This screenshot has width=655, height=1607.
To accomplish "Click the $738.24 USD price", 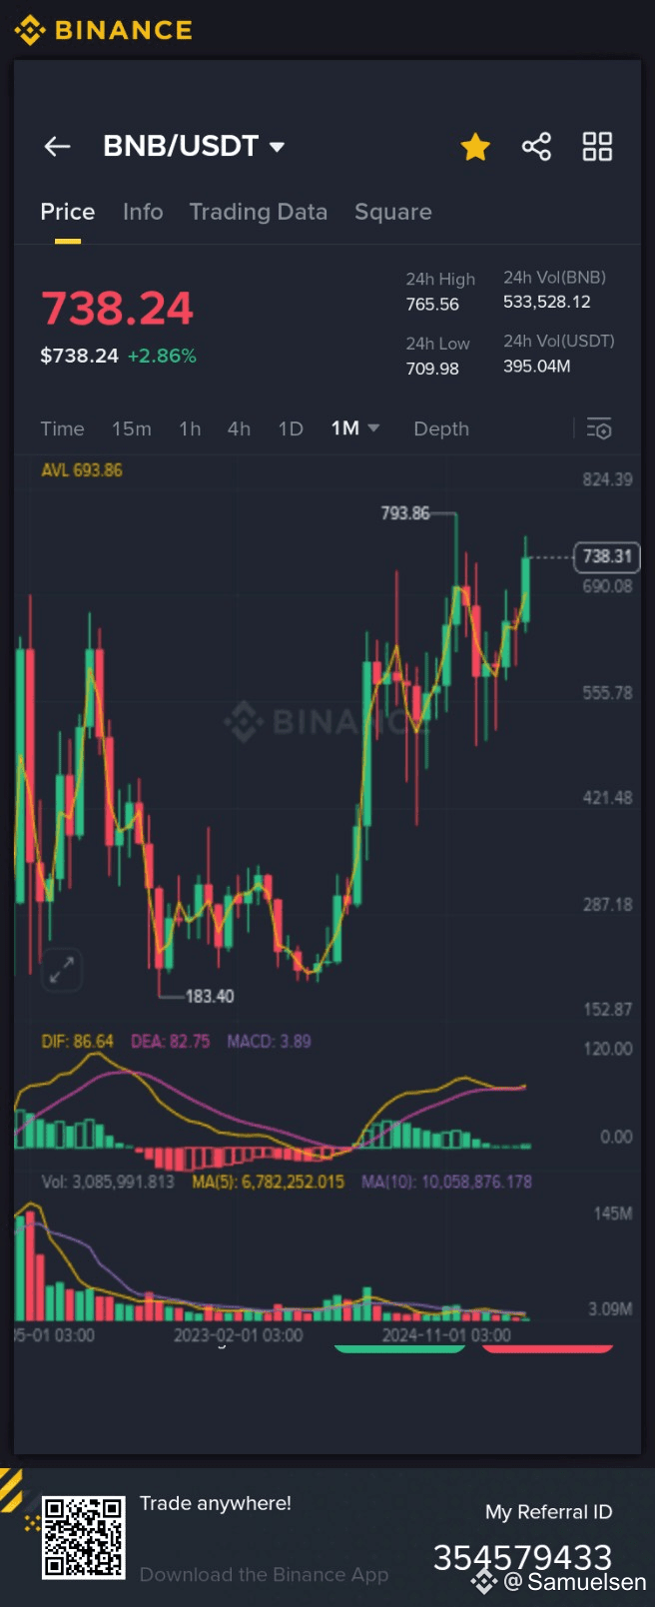I will [x=79, y=356].
